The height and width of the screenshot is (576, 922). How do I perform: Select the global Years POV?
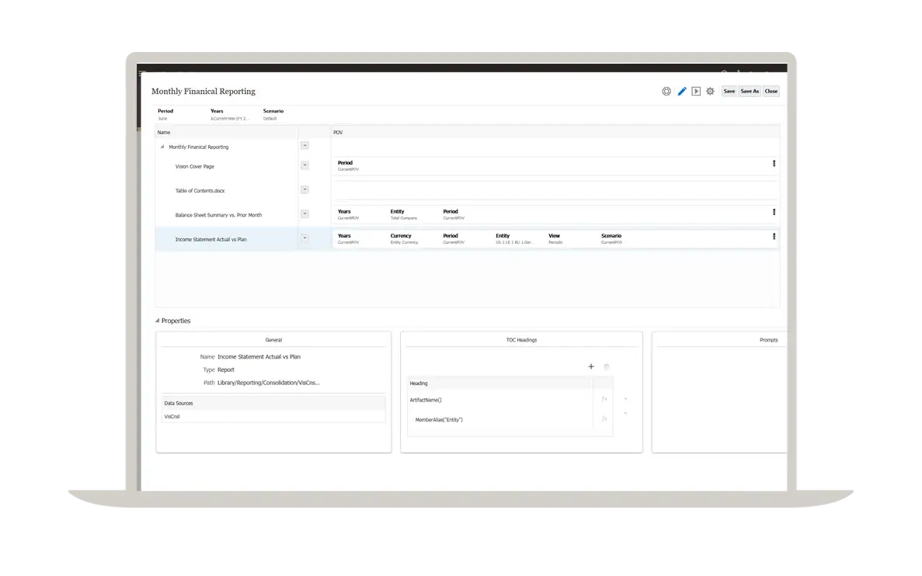click(x=230, y=114)
